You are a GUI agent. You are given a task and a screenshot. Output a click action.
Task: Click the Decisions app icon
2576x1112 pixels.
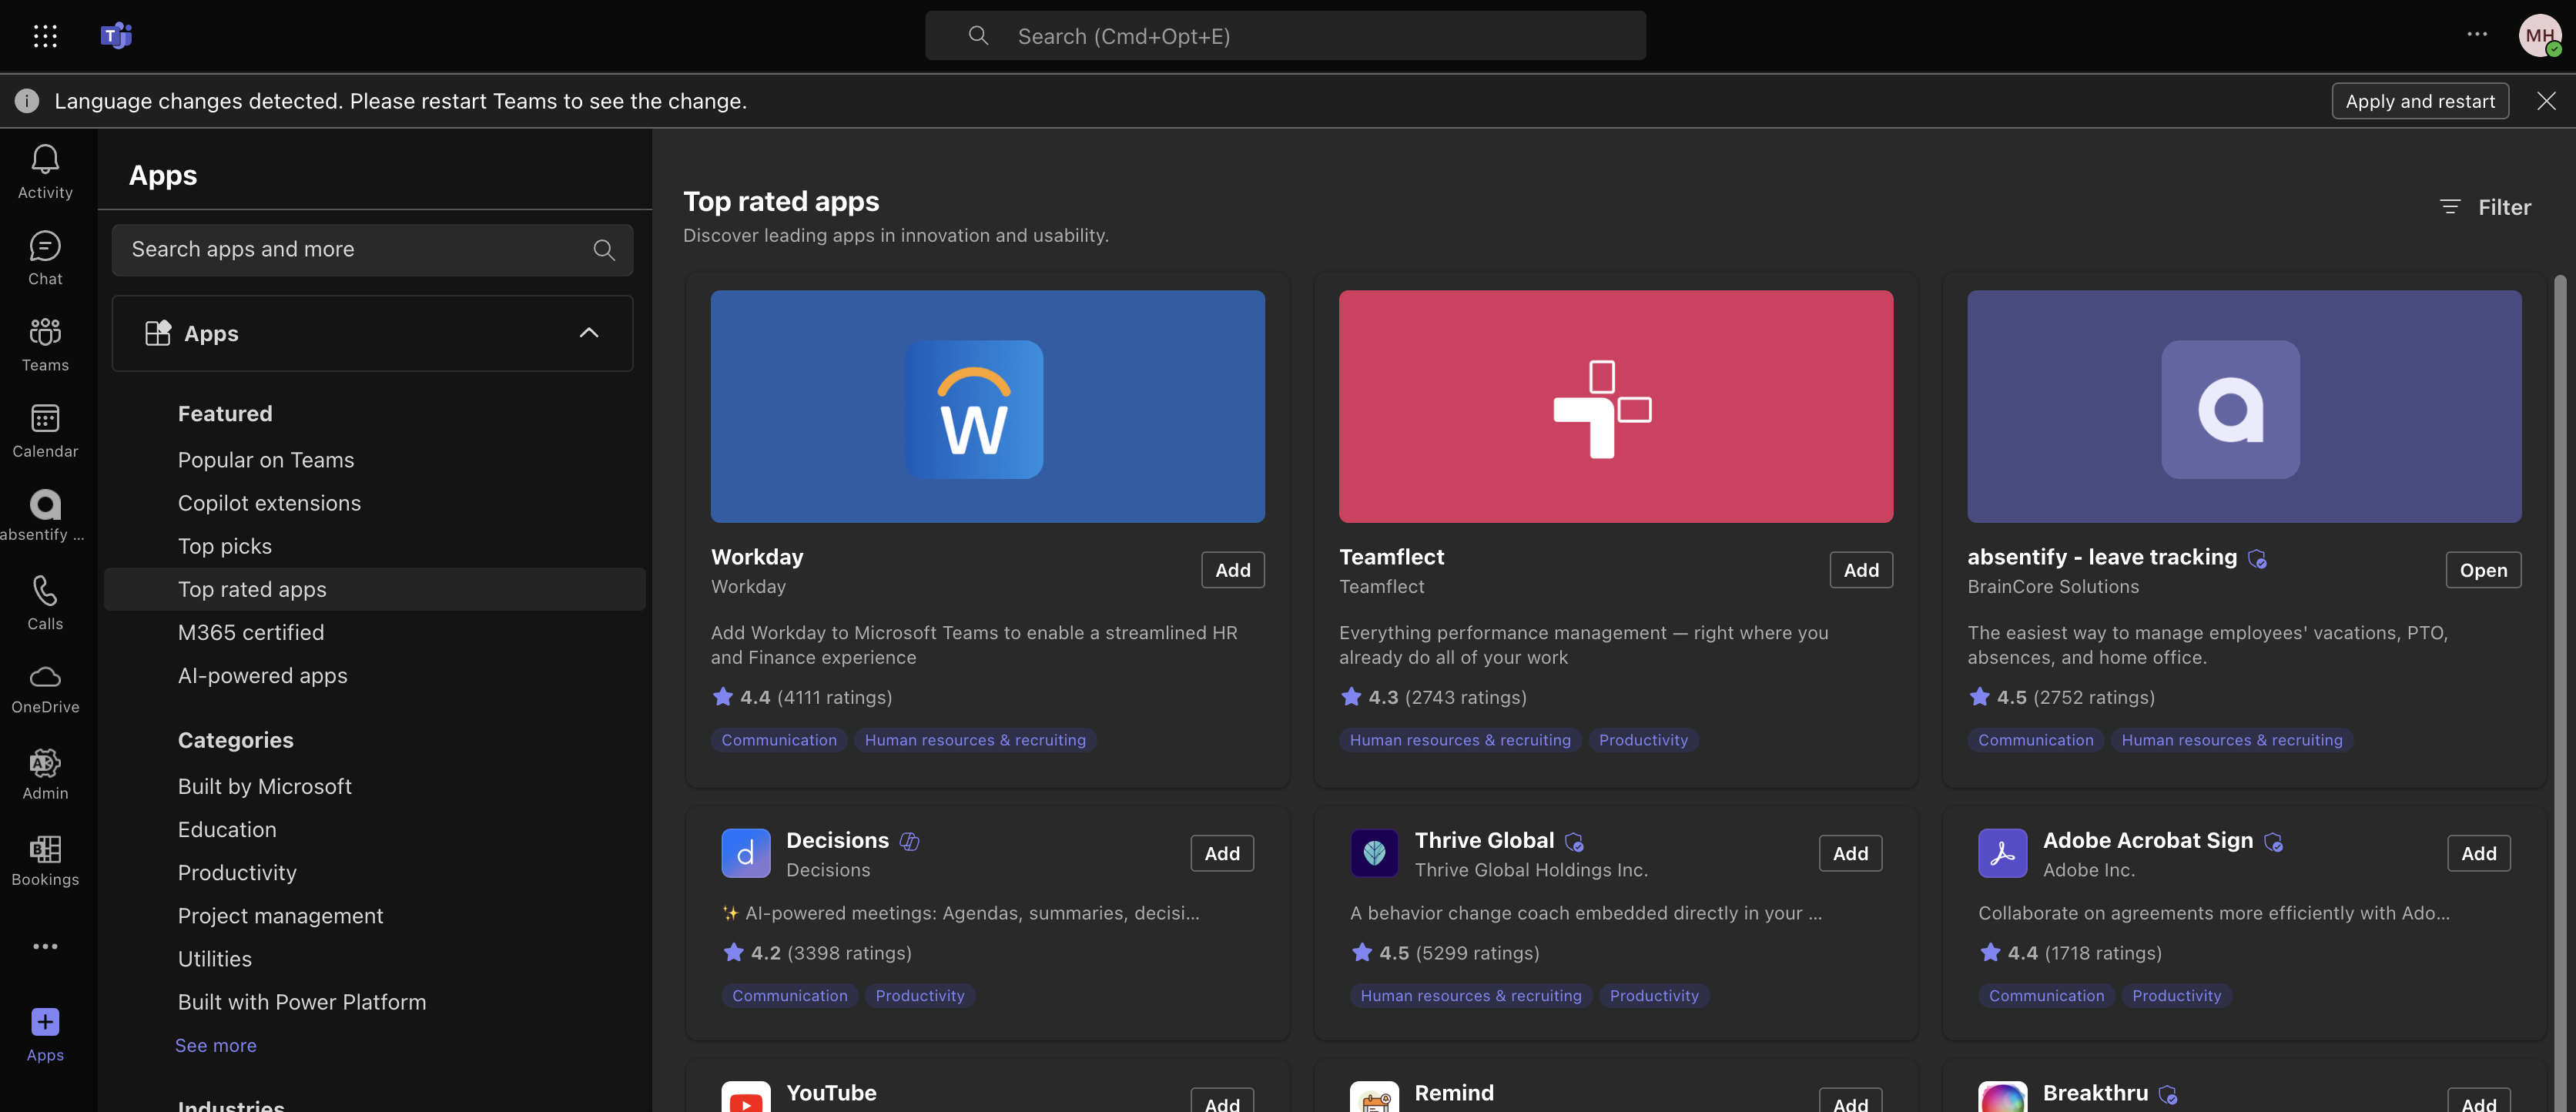click(746, 853)
